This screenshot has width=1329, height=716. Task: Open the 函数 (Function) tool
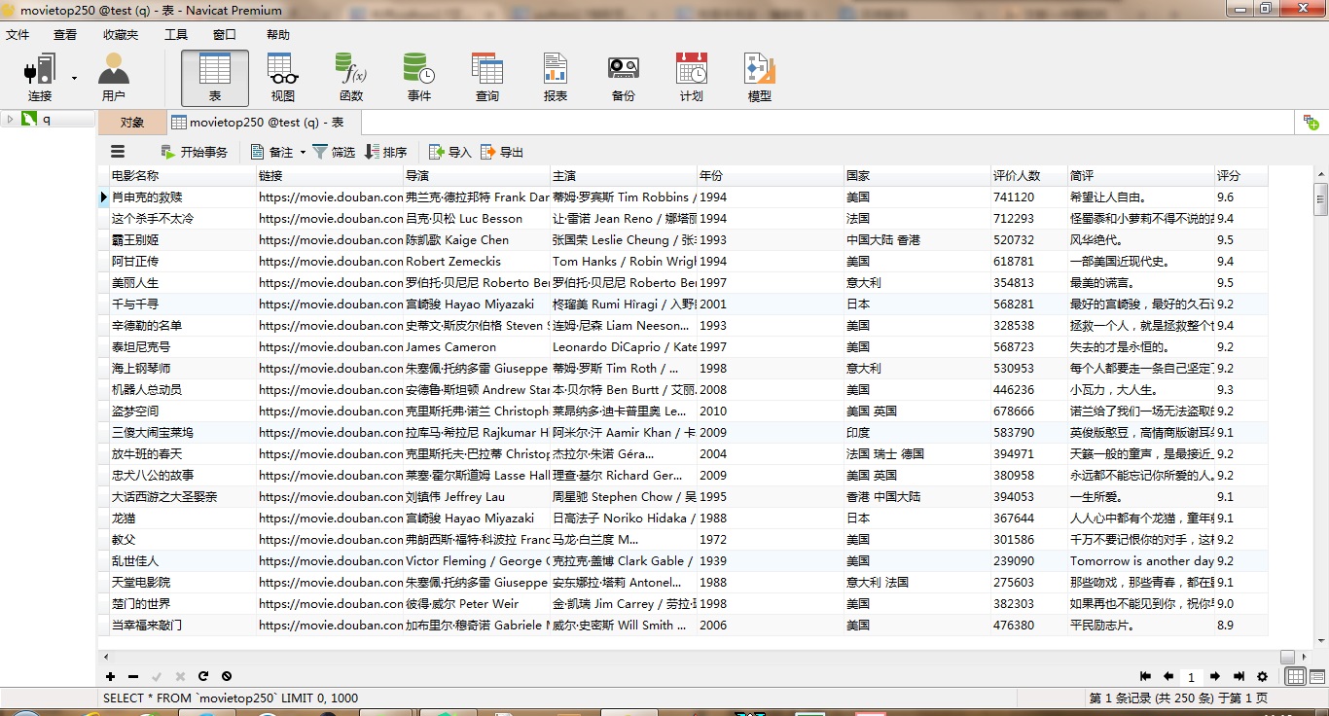[351, 78]
